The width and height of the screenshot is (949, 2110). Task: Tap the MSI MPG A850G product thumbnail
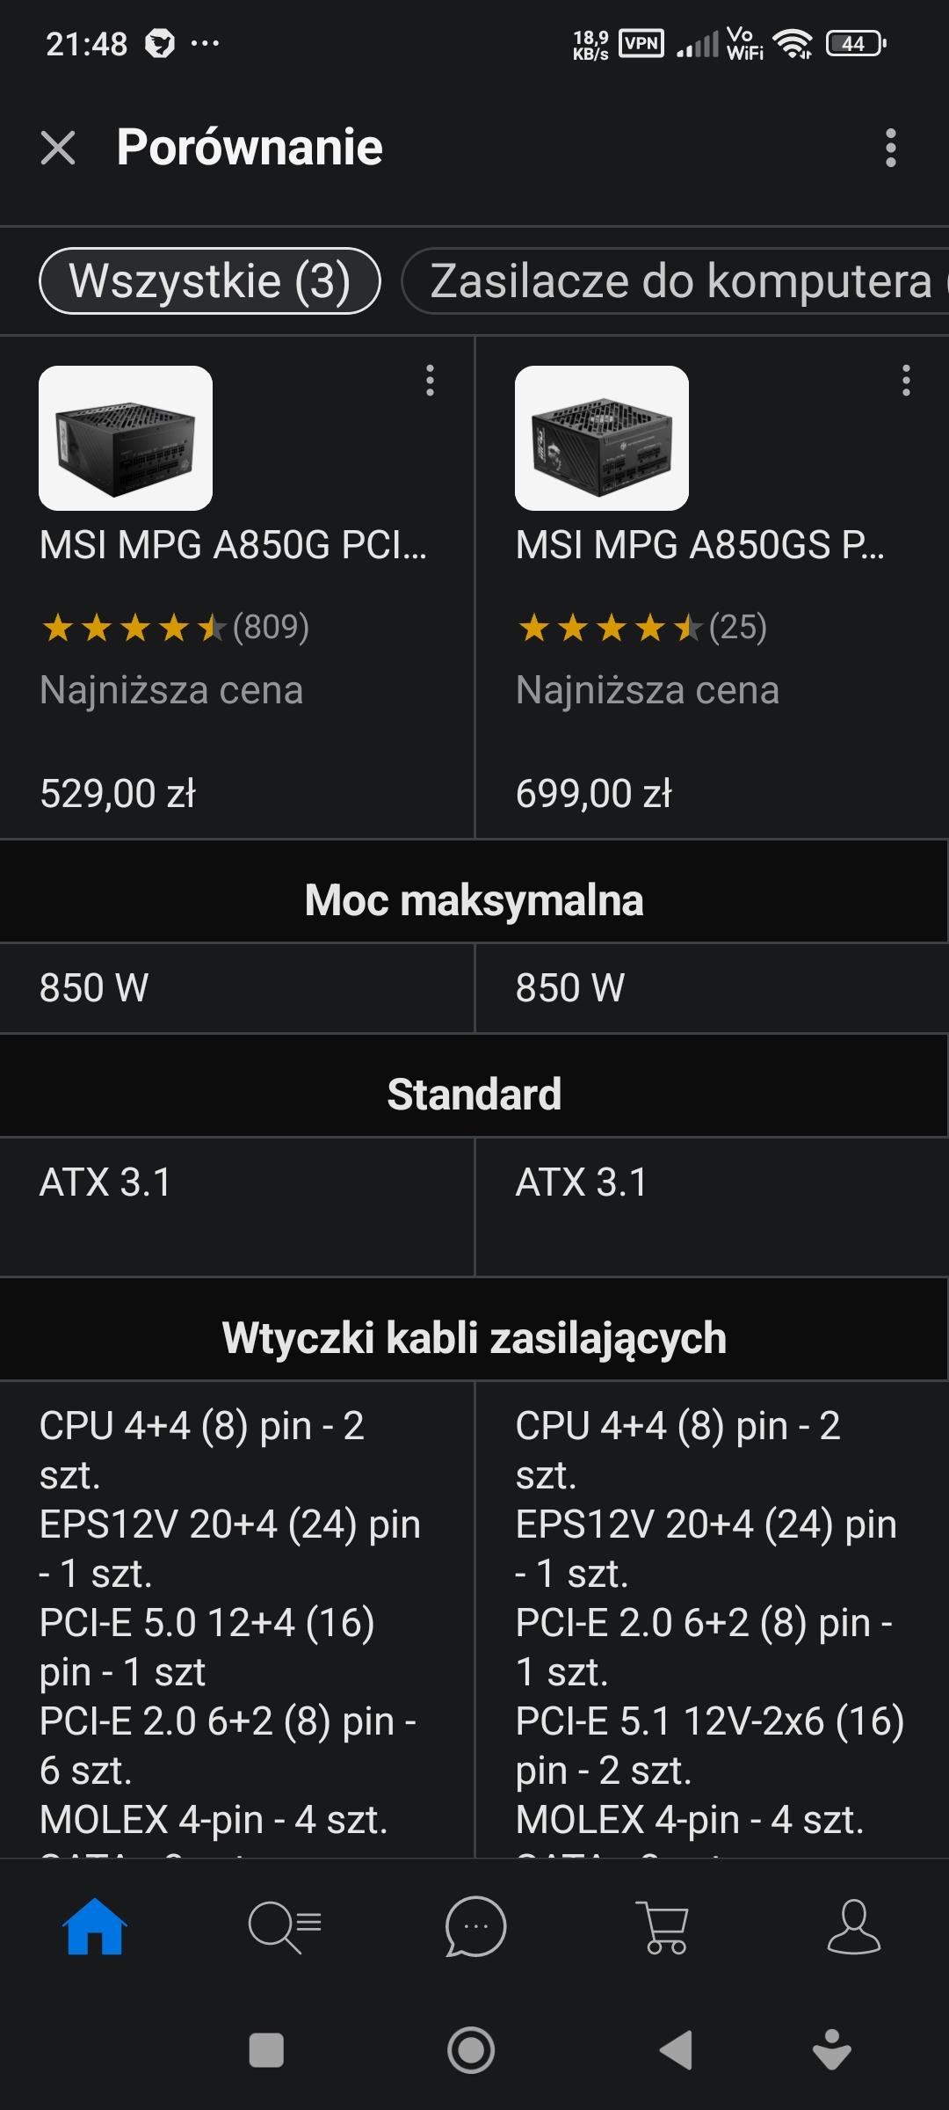(126, 438)
